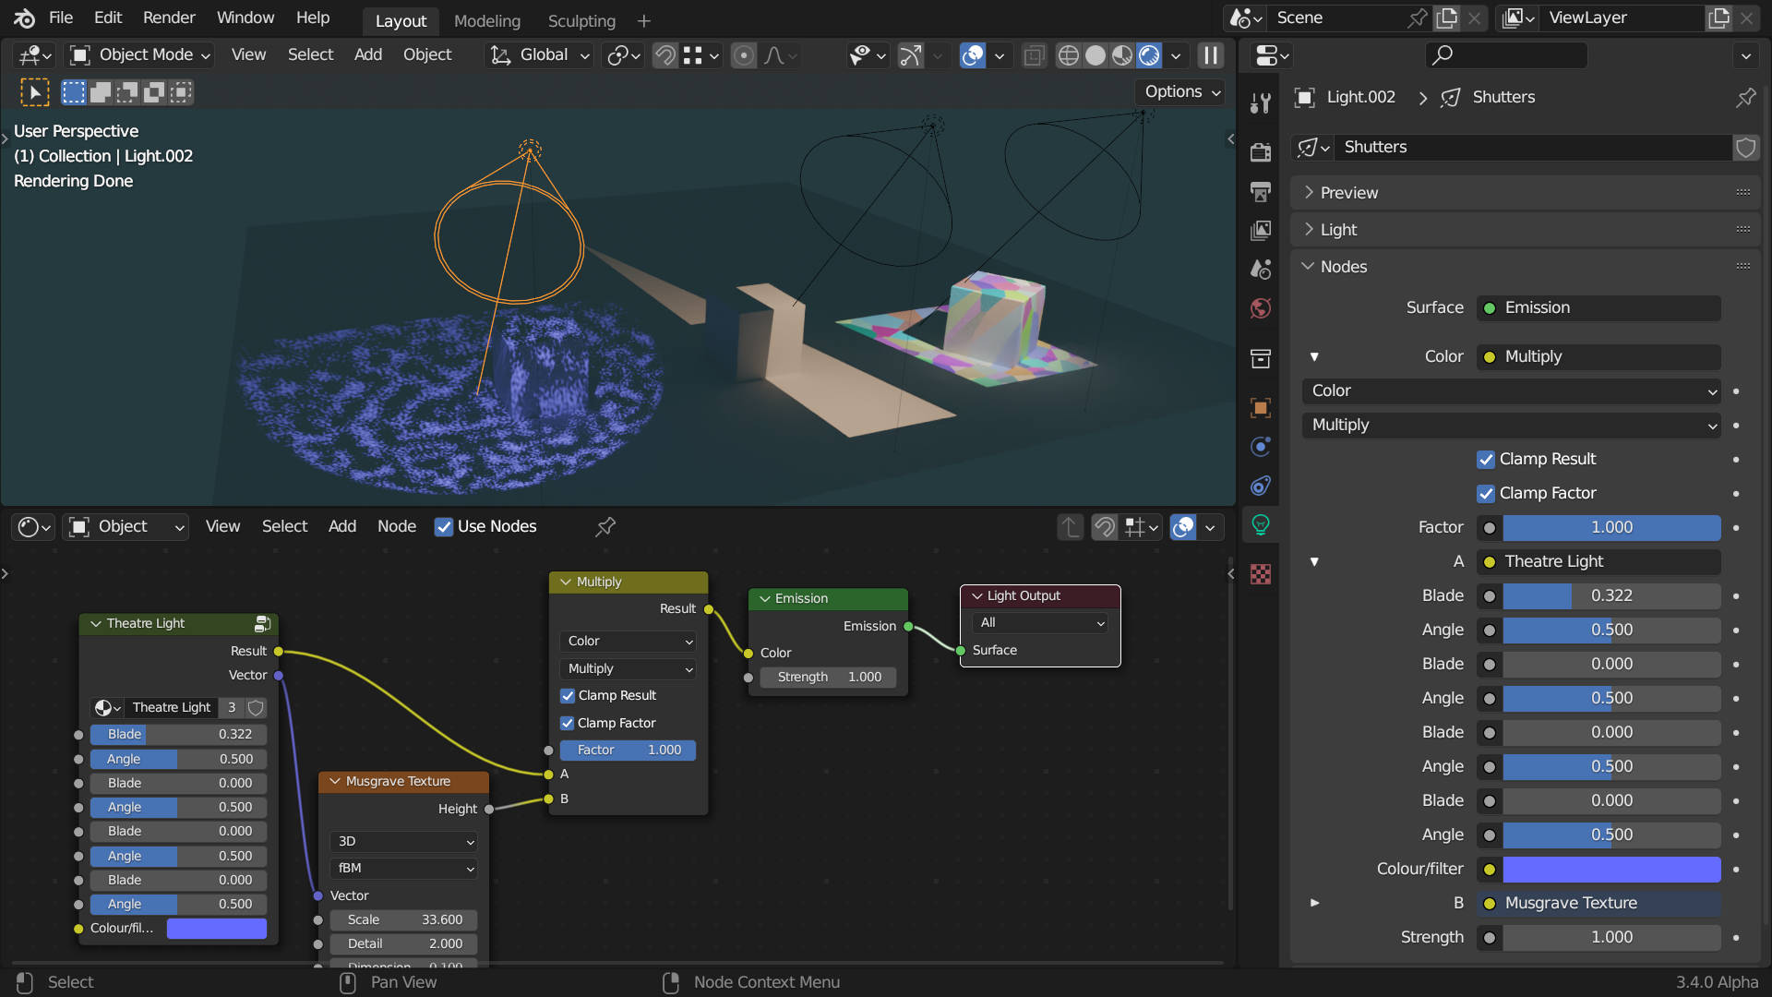Viewport: 1772px width, 997px height.
Task: Open the Output properties tab icon
Action: (x=1261, y=191)
